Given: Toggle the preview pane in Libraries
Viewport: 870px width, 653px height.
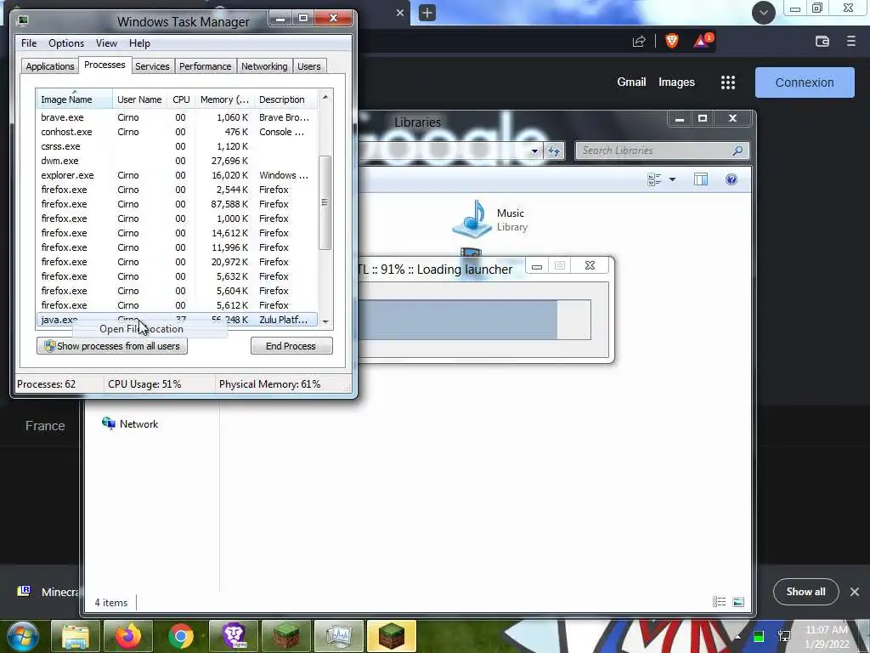Looking at the screenshot, I should click(701, 179).
